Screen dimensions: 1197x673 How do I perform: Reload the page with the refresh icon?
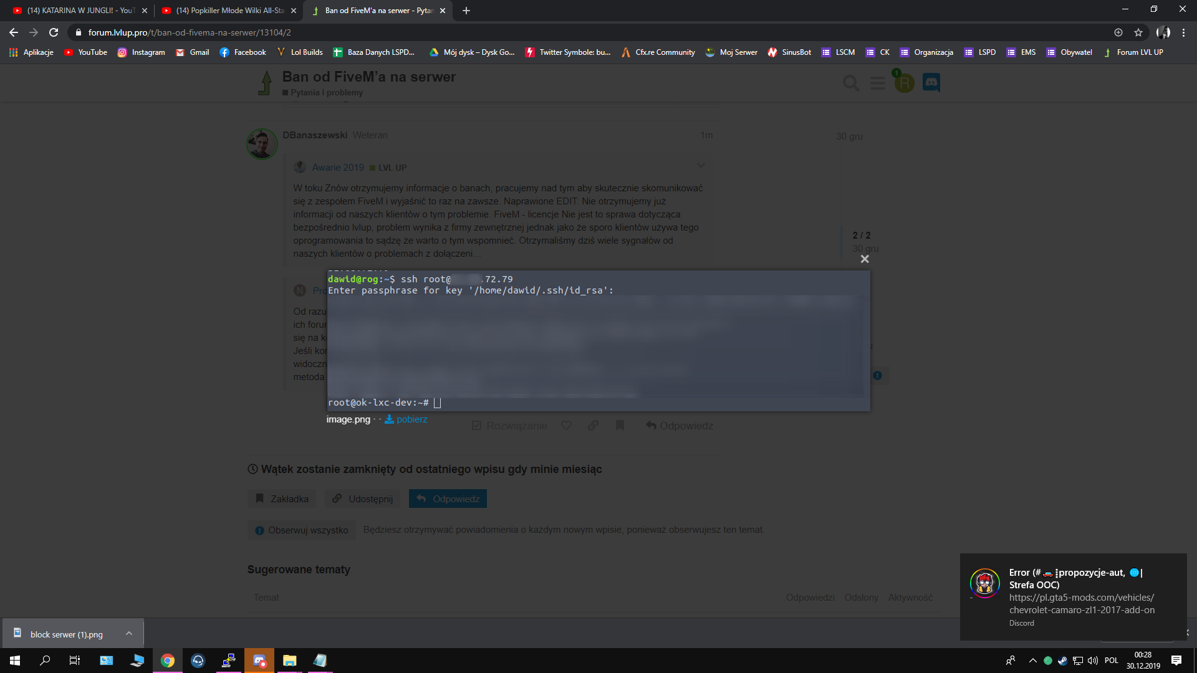pos(54,32)
